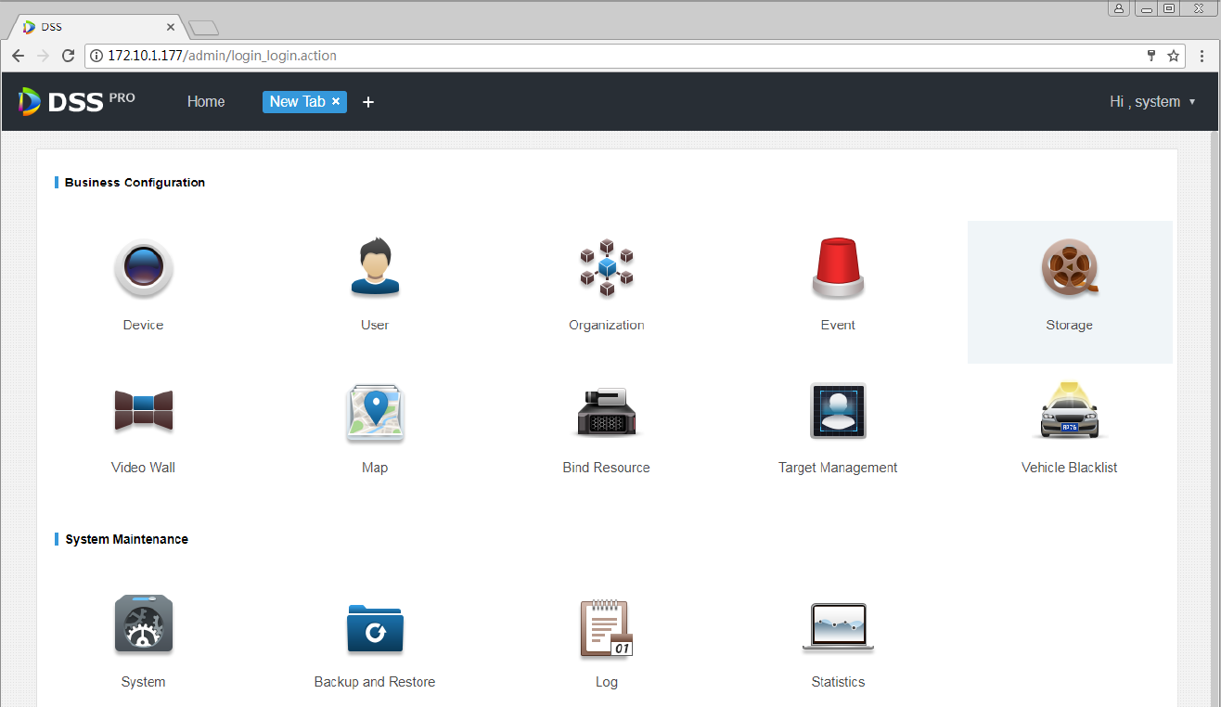Click the Bind Resource label text
The image size is (1221, 707).
point(607,468)
